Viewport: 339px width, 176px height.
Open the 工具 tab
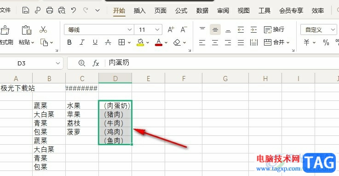pyautogui.click(x=264, y=11)
